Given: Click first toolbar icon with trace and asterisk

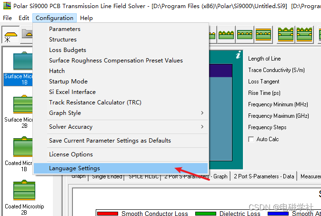Looking at the screenshot, I should coord(10,35).
